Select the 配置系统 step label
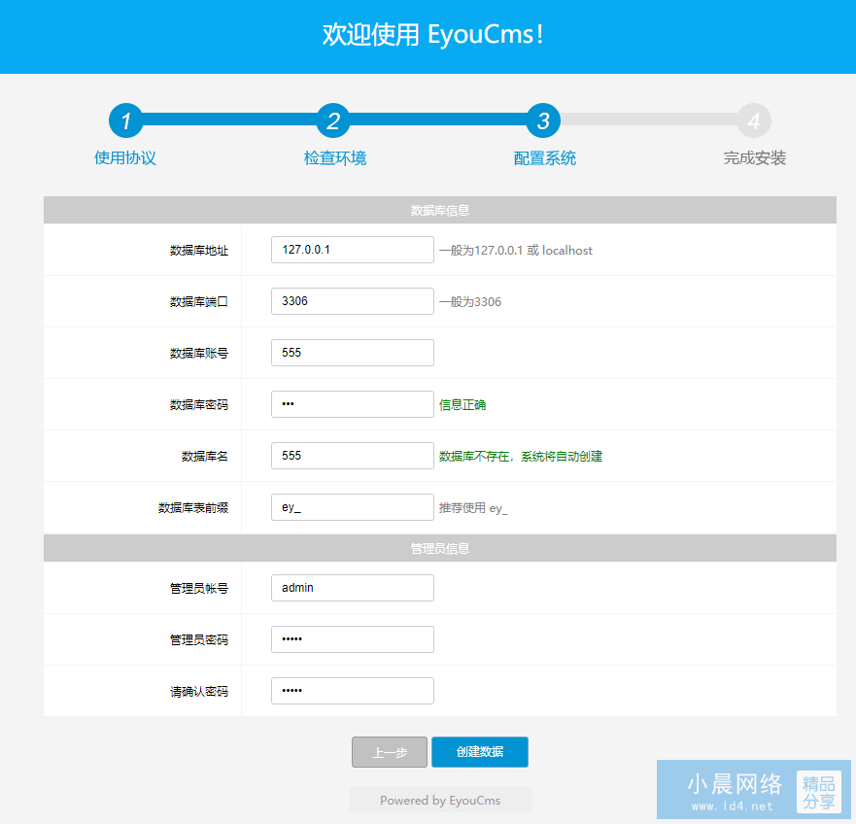The height and width of the screenshot is (824, 856). [x=545, y=158]
